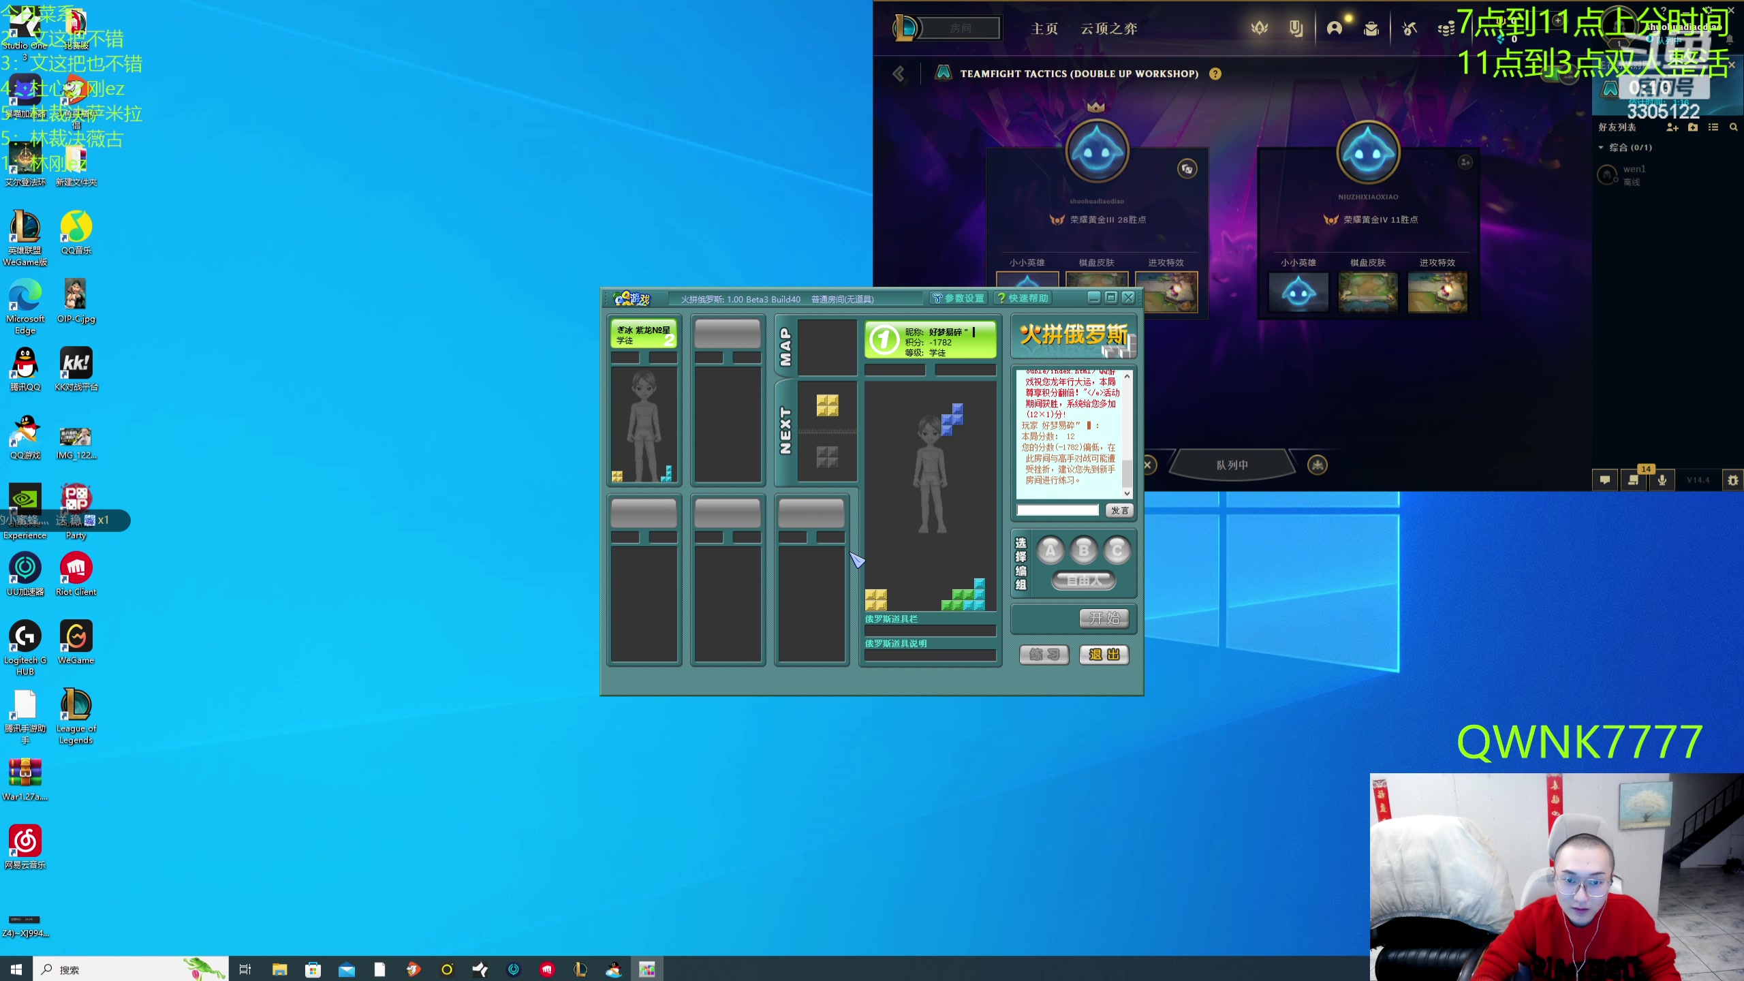Click the 开始 start button
This screenshot has width=1744, height=981.
[1104, 619]
